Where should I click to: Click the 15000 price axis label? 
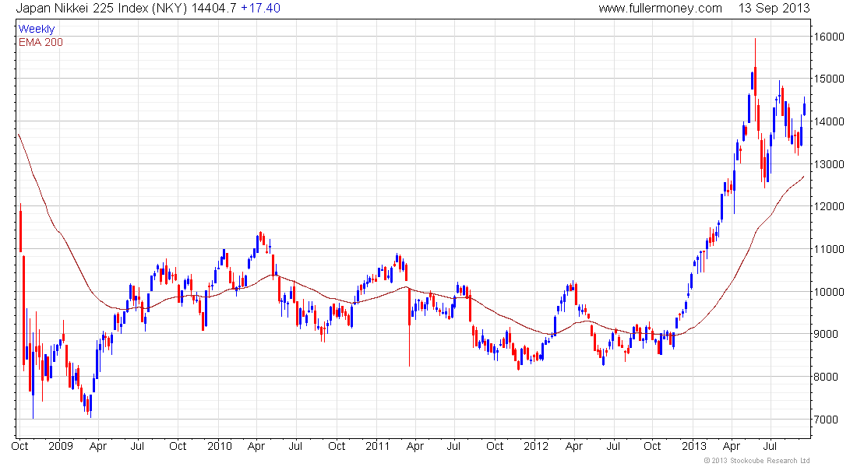pyautogui.click(x=829, y=79)
